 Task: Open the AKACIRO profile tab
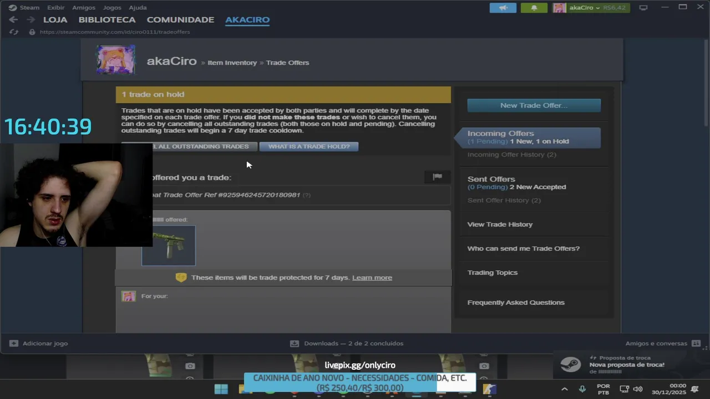coord(247,19)
